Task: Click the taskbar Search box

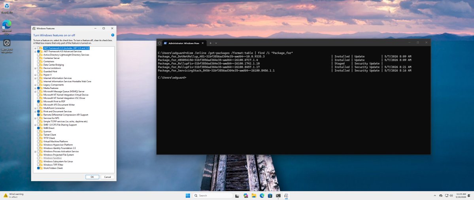Action: click(213, 196)
